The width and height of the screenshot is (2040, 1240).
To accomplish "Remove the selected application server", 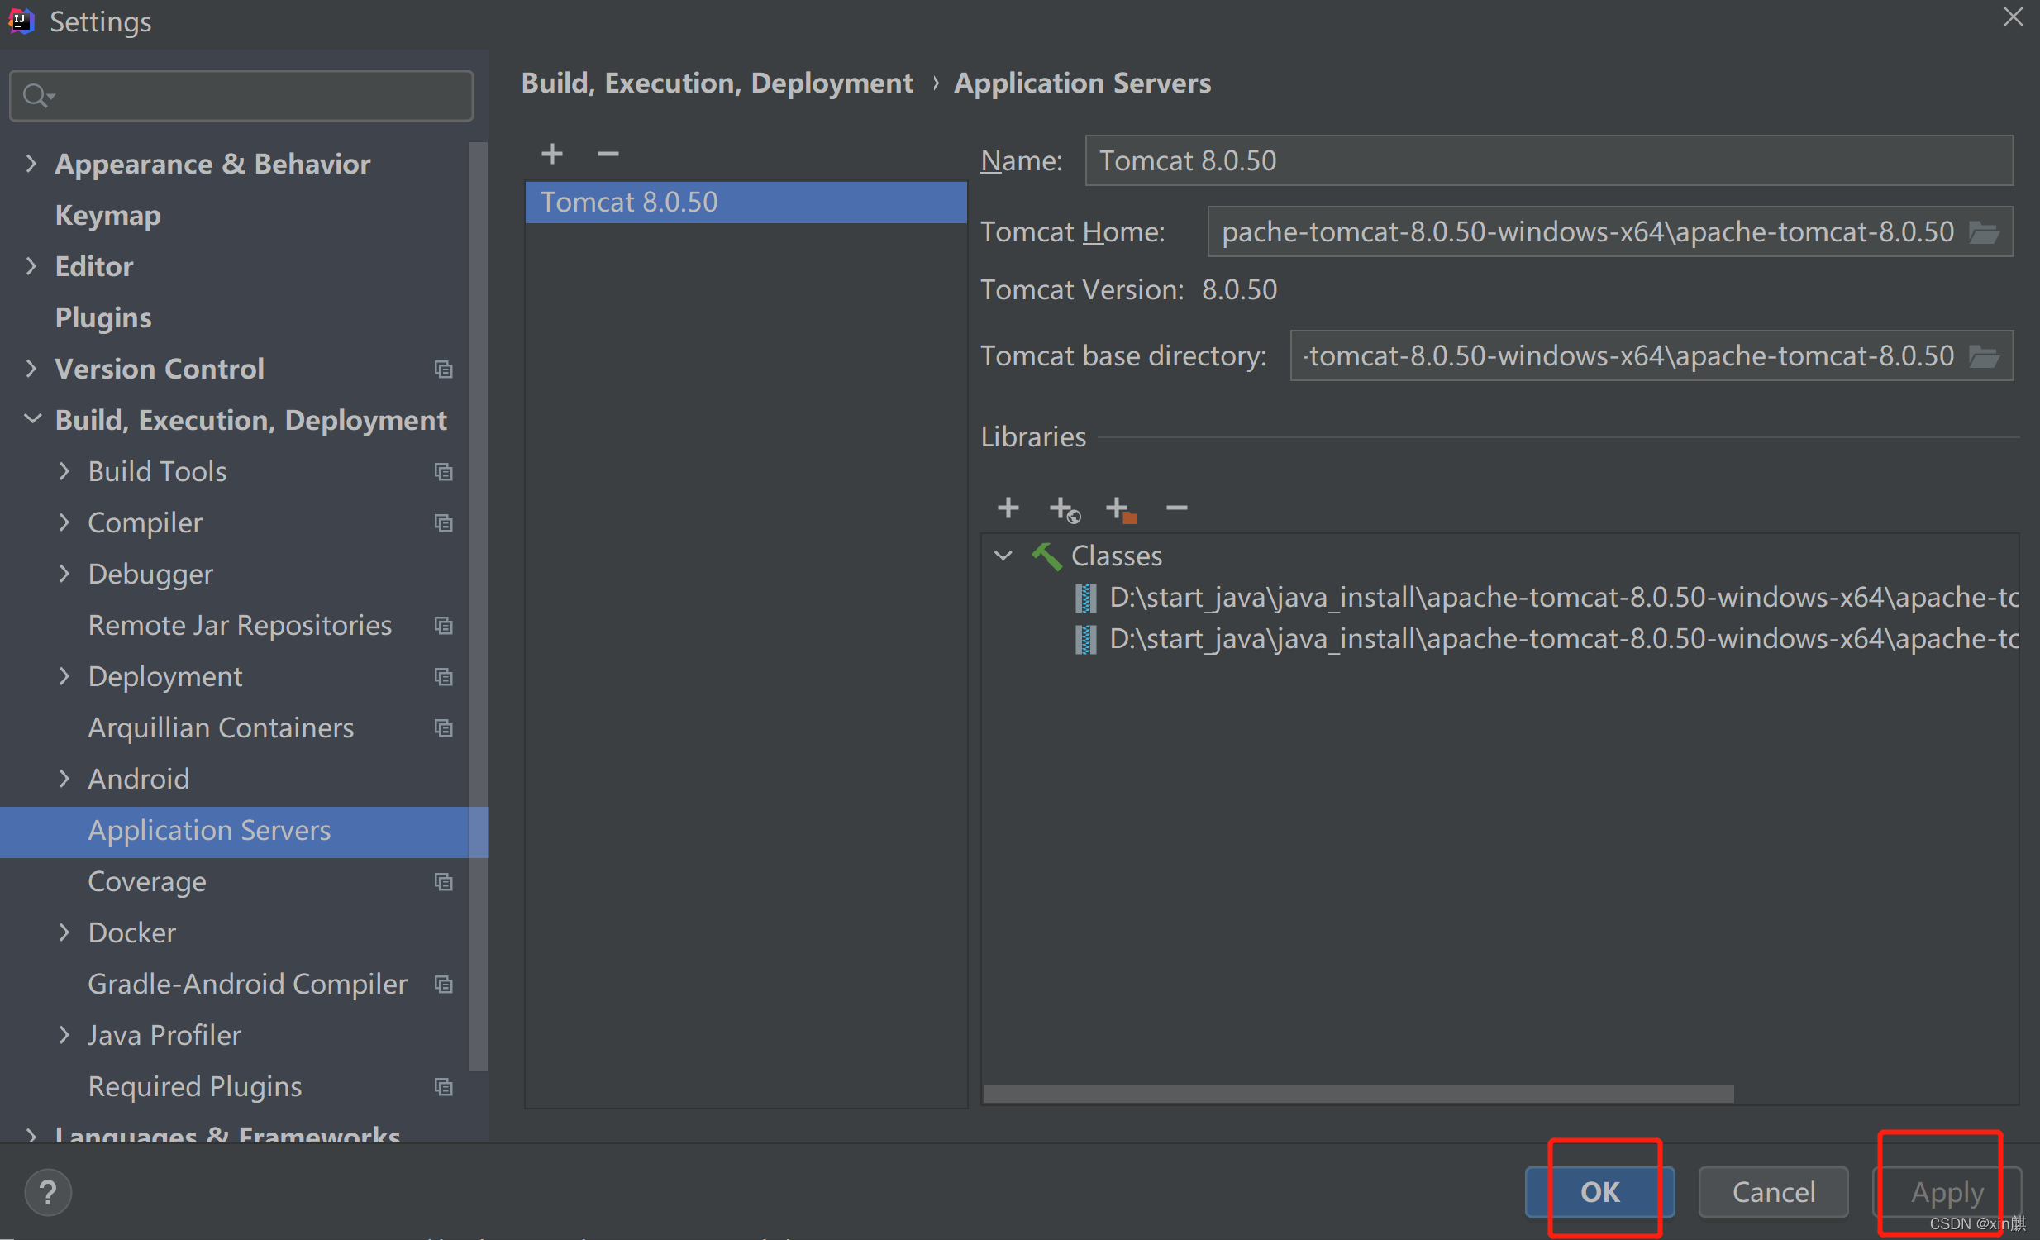I will pyautogui.click(x=608, y=154).
